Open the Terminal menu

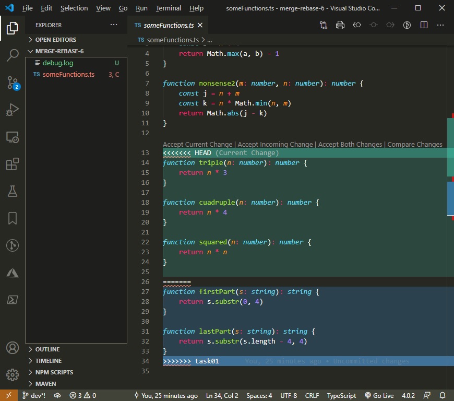click(x=168, y=8)
